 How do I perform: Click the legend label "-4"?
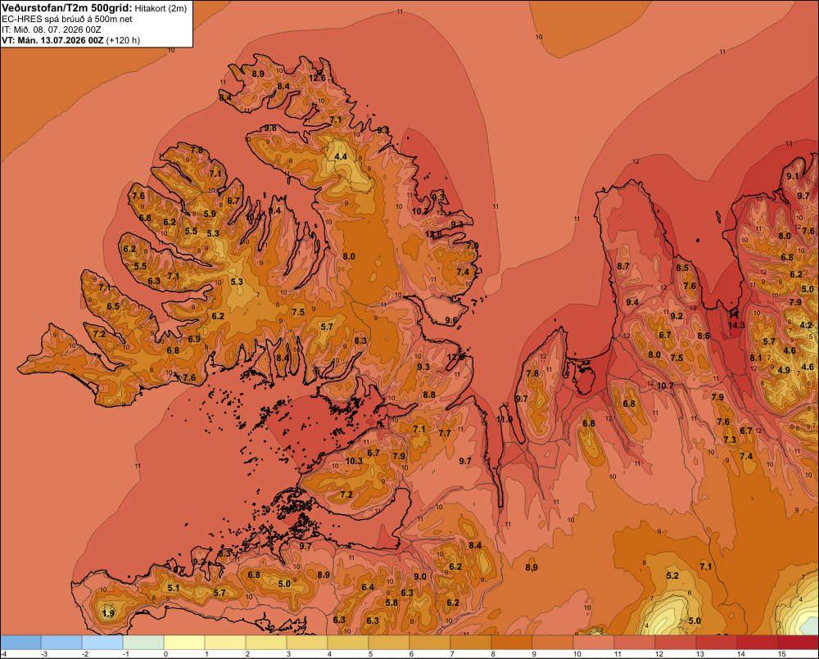click(x=3, y=654)
